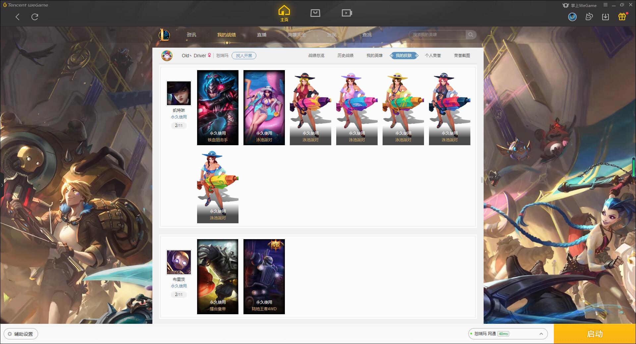636x344 pixels.
Task: Select the blue-hat 泳池派对 chroma
Action: 218,186
